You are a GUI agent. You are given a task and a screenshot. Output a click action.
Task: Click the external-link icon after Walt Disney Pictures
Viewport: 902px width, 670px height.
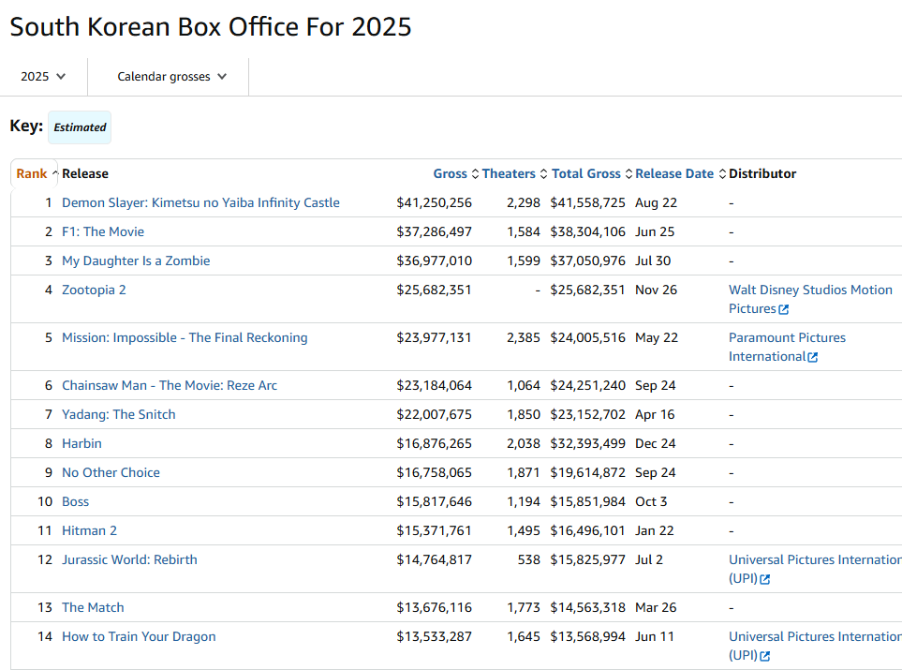click(783, 309)
